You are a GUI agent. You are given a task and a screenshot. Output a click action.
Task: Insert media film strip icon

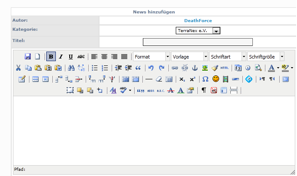coord(226,79)
